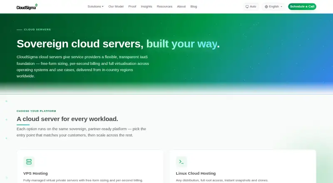Click the Linux Cloud Hosting terminal icon
The image size is (333, 183).
181,162
